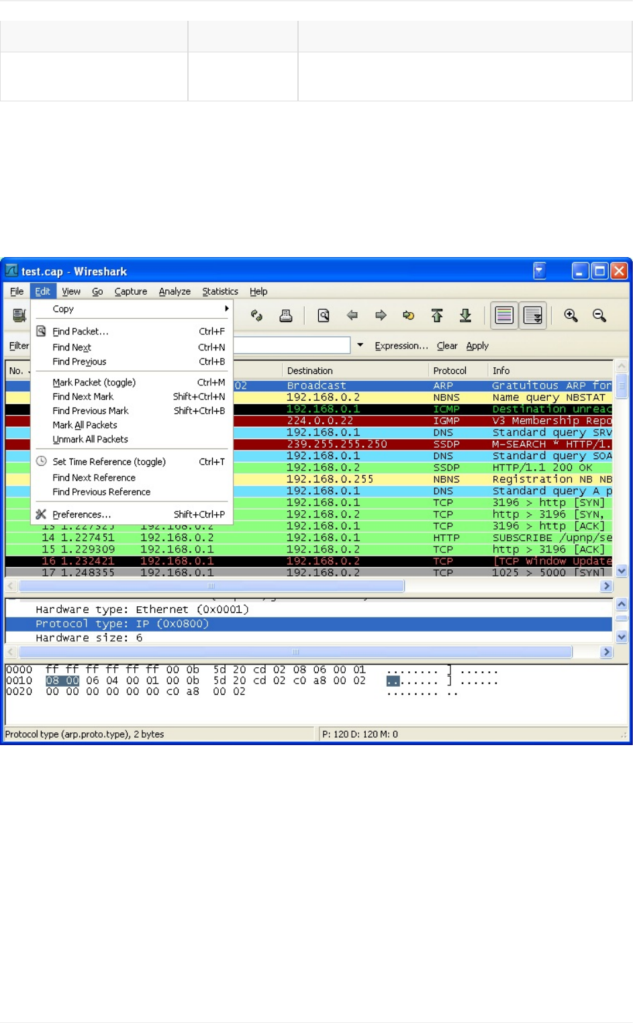Image resolution: width=633 pixels, height=1023 pixels.
Task: Click the Wireshark title bar app icon
Action: coord(11,271)
